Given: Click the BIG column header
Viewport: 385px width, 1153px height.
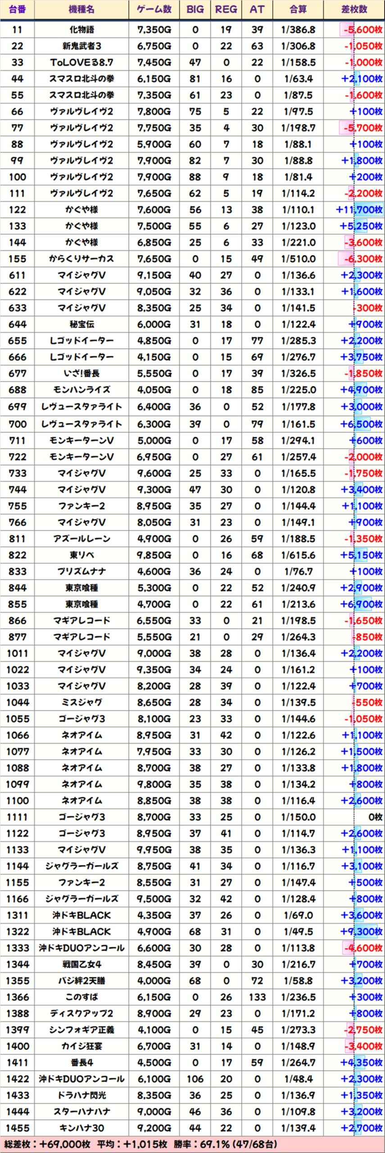Looking at the screenshot, I should (x=195, y=9).
